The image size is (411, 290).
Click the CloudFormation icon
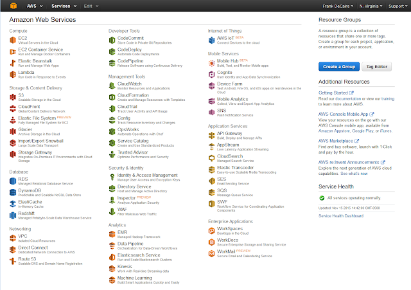(112, 97)
